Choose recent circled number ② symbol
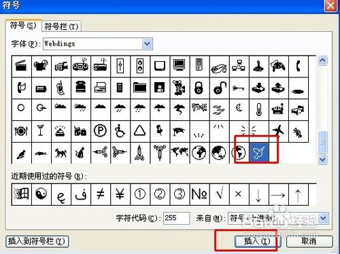Image resolution: width=340 pixels, height=254 pixels. coord(160,194)
